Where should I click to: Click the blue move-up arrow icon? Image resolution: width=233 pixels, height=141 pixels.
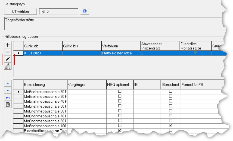coord(8,83)
